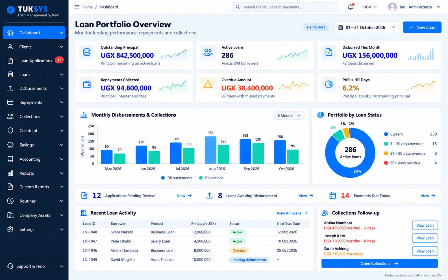
Task: Click the Aug 2026 disbursements bar labeled 180
Action: coord(210,150)
